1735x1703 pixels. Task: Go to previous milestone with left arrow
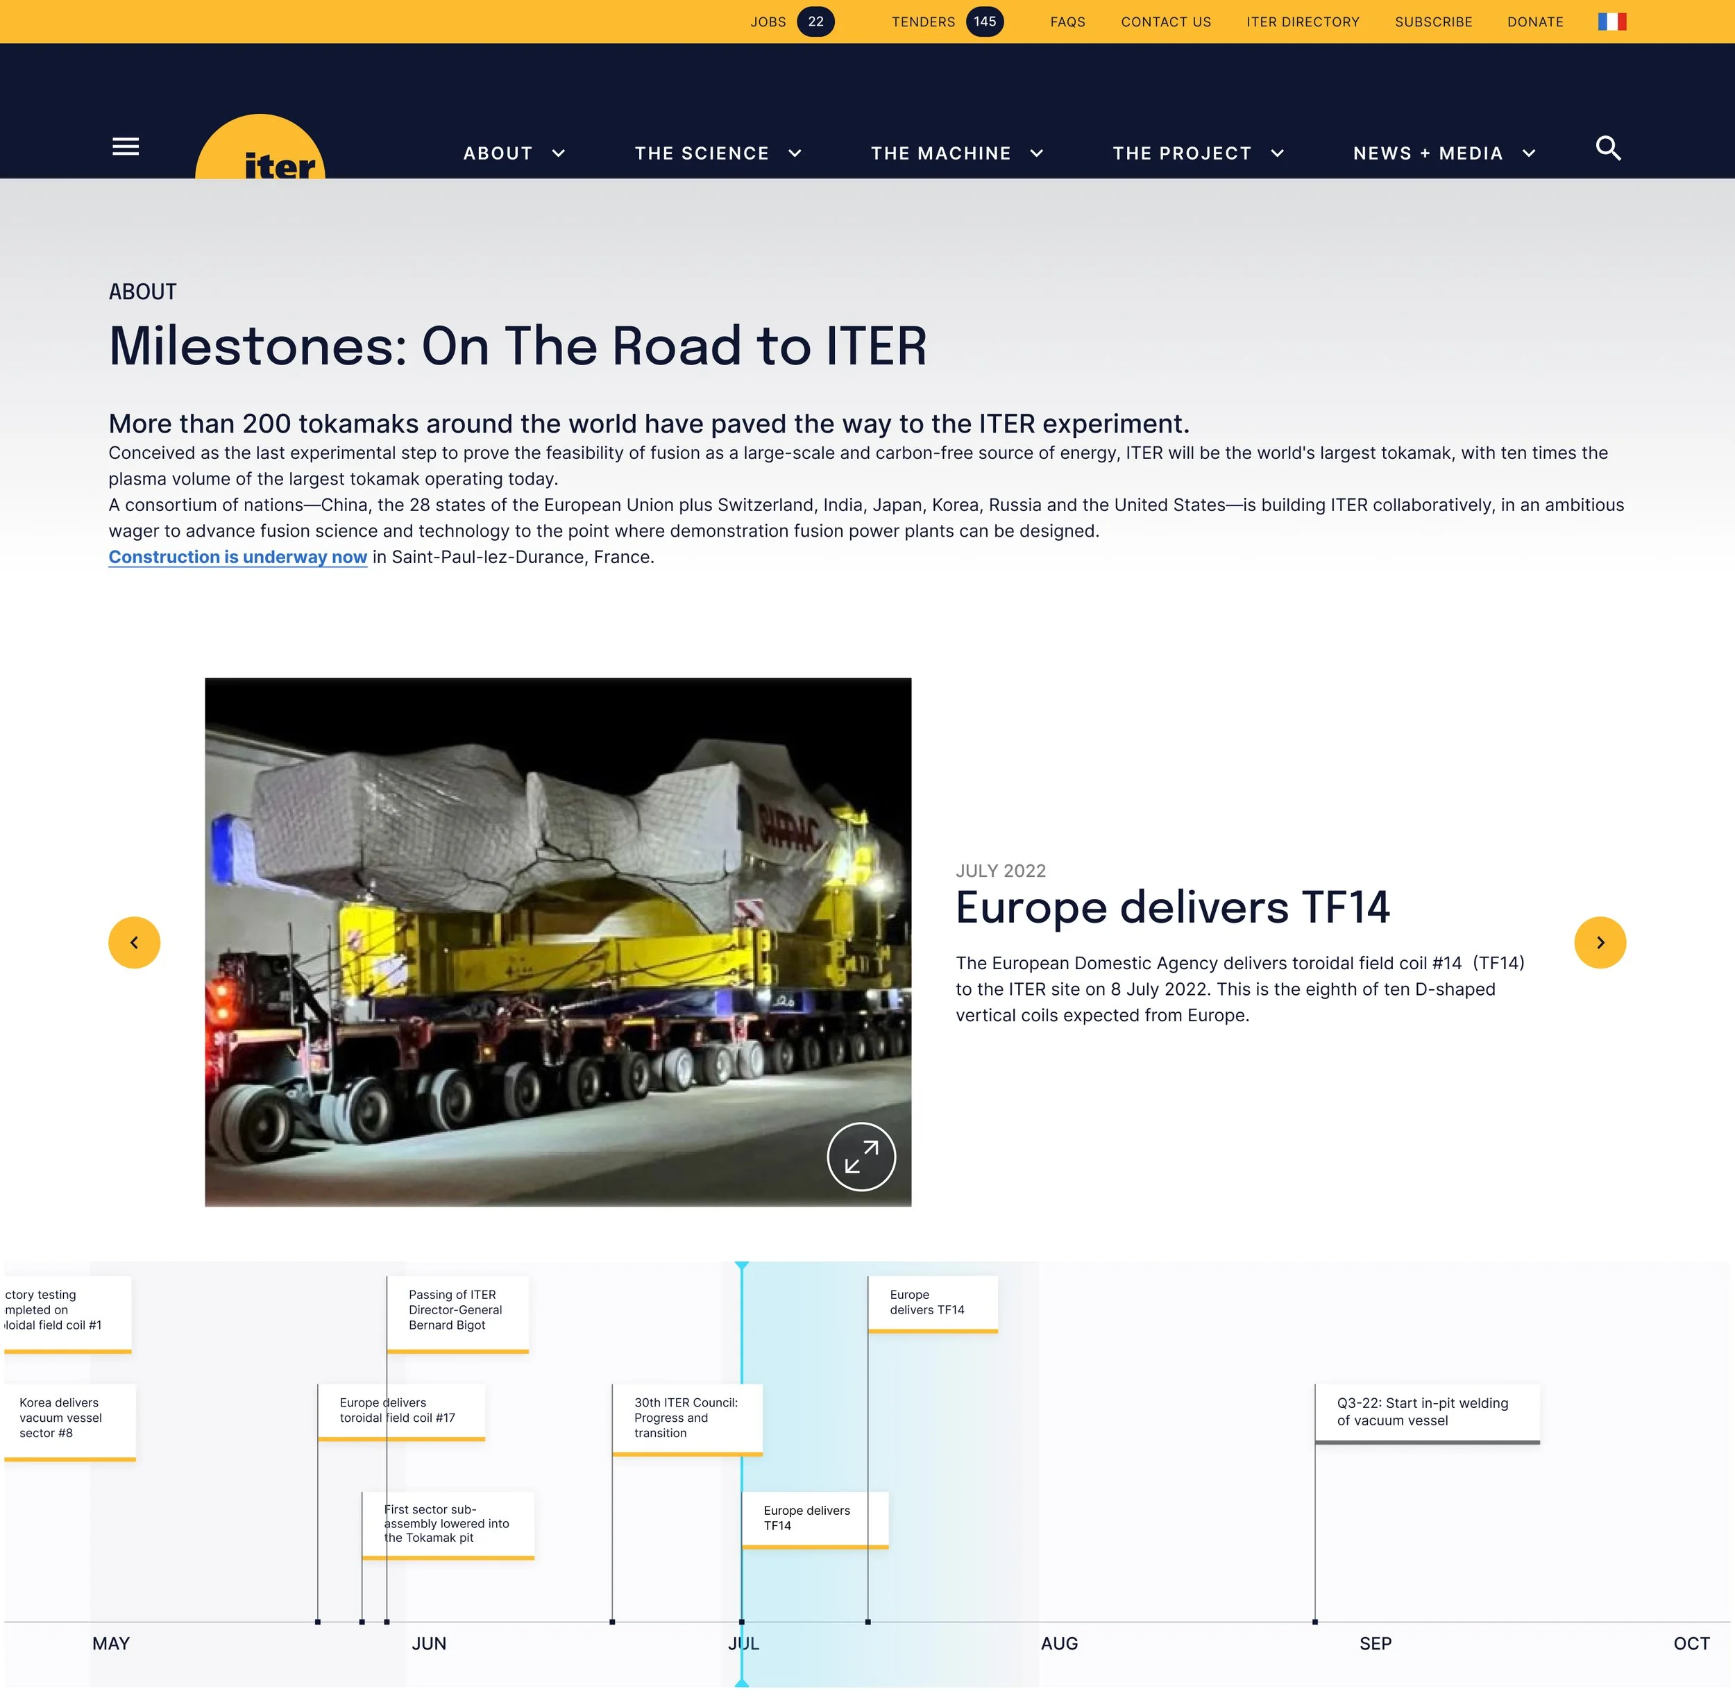pyautogui.click(x=134, y=942)
